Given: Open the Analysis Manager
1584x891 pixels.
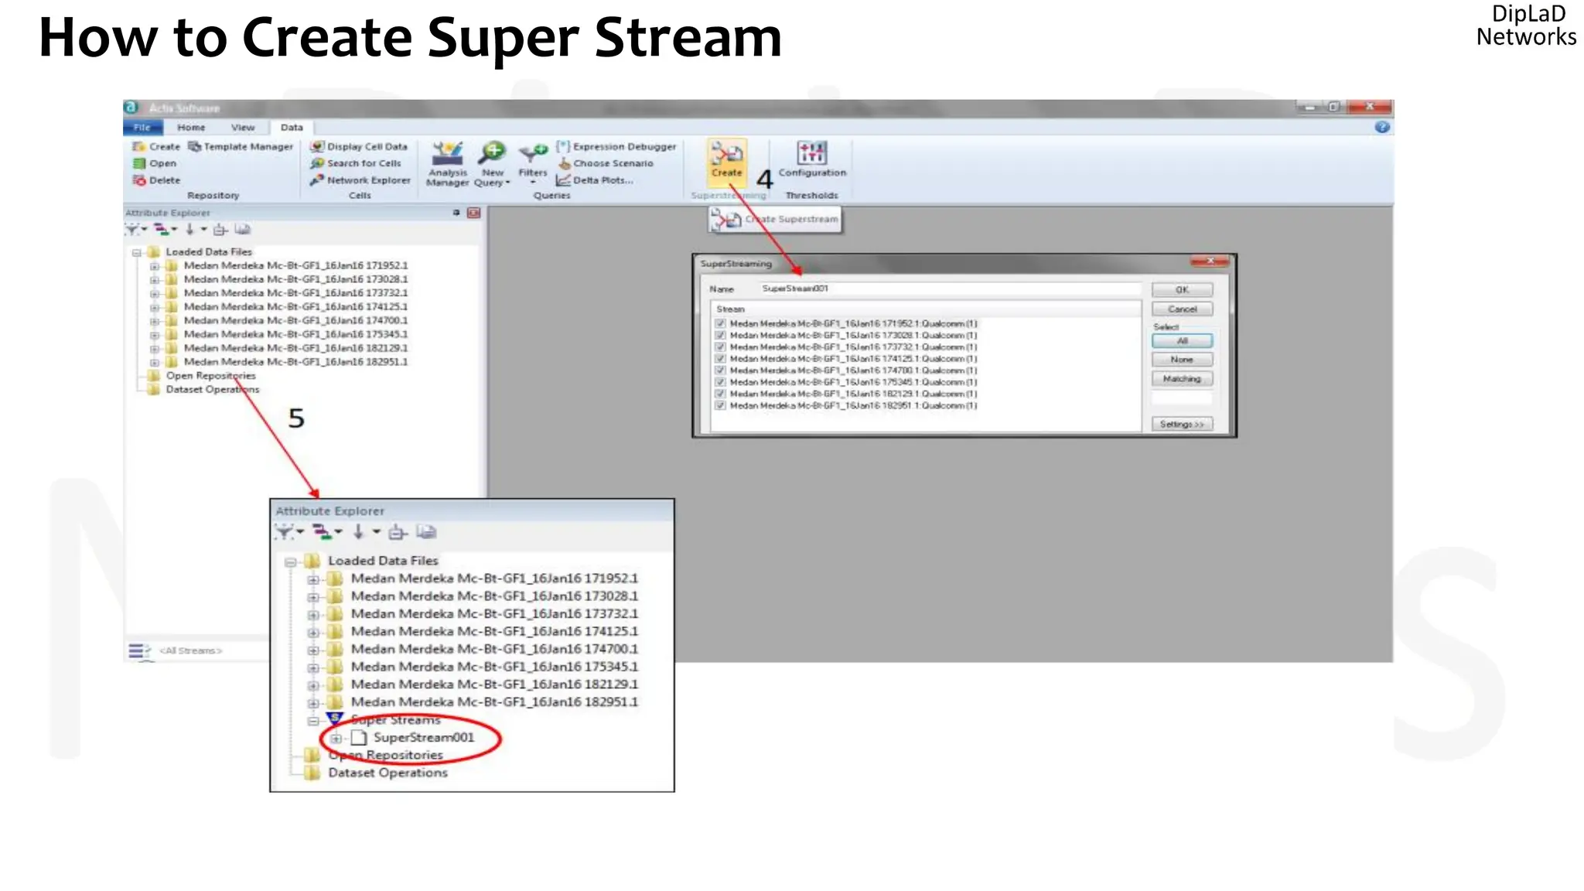Looking at the screenshot, I should tap(447, 163).
